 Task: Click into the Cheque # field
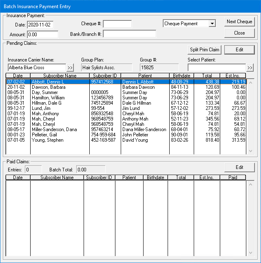pos(117,24)
